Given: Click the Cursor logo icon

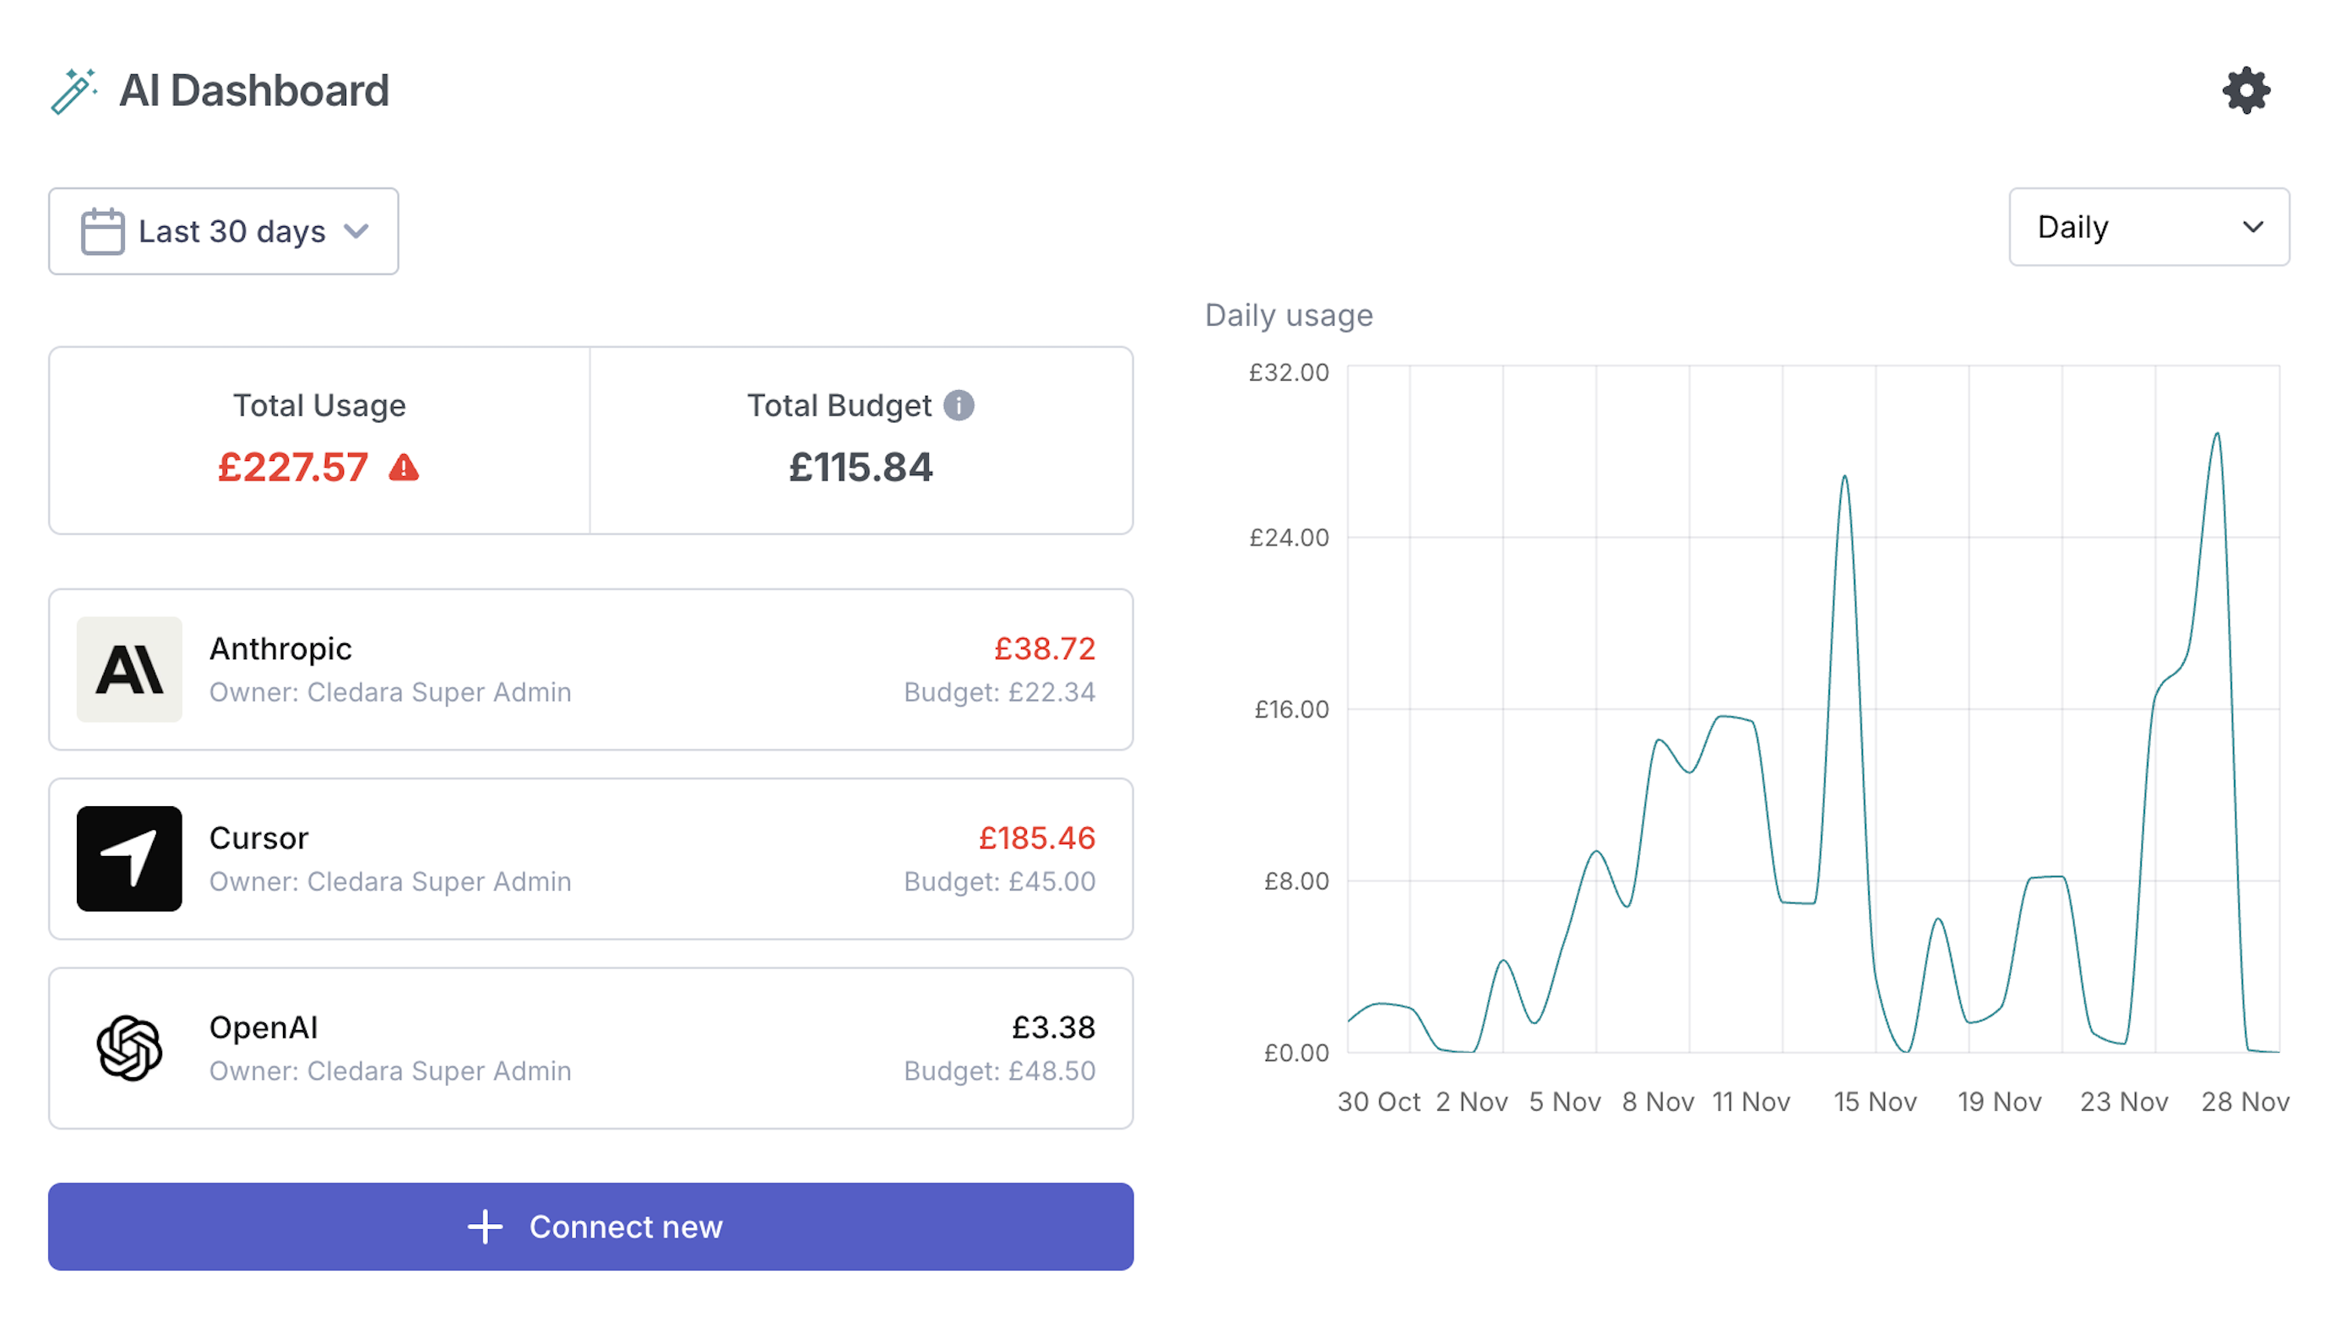Looking at the screenshot, I should (x=130, y=859).
